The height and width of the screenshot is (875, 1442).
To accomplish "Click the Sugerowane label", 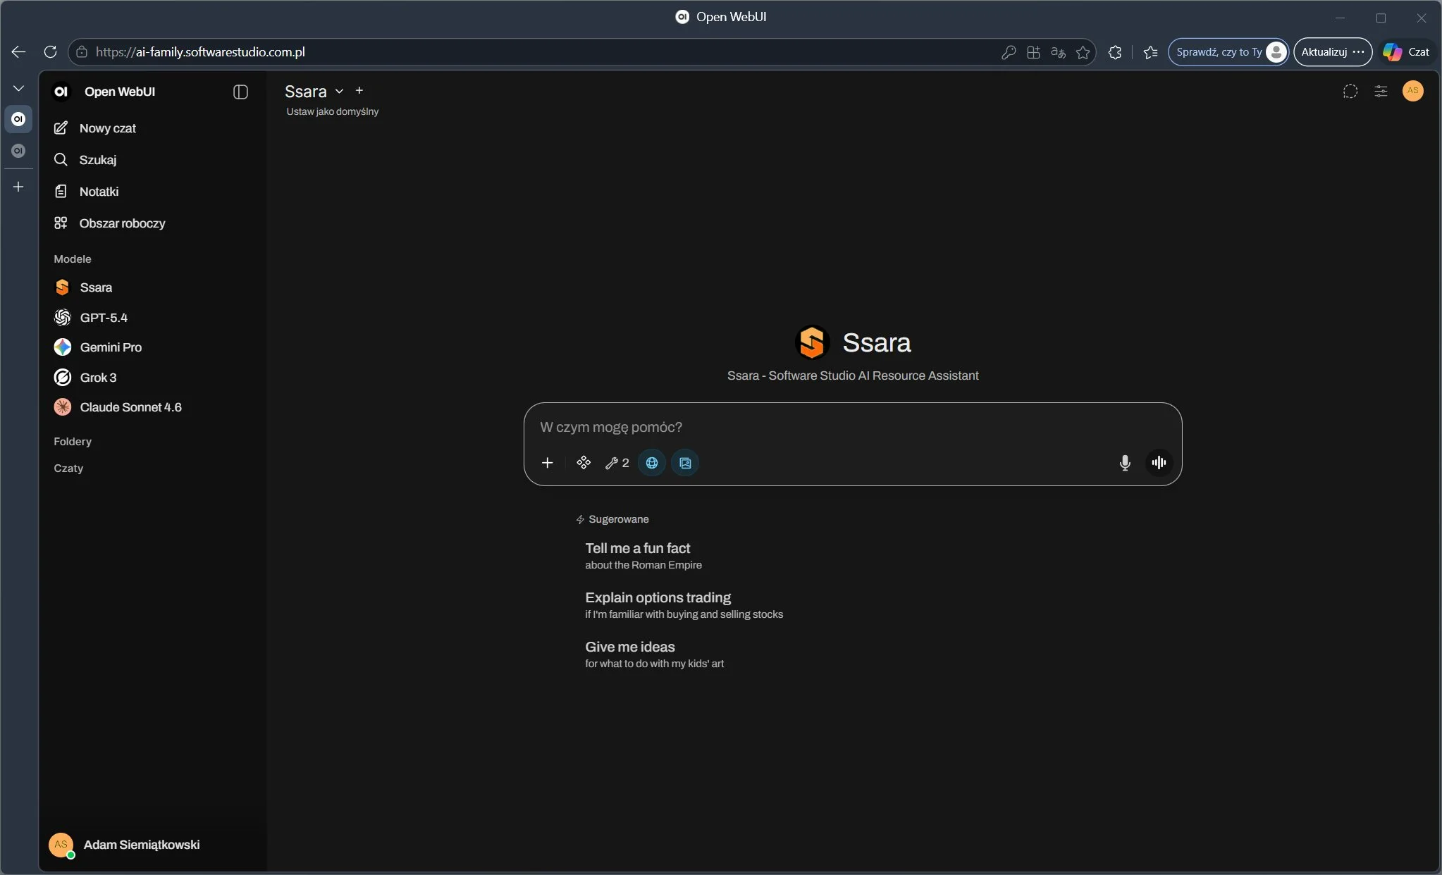I will (619, 519).
